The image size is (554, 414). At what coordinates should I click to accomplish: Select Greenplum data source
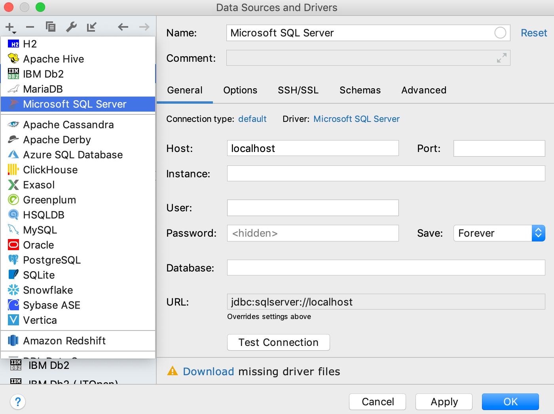(78, 200)
